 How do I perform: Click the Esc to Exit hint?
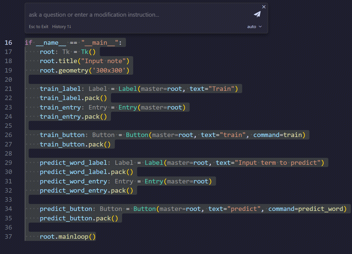(39, 27)
